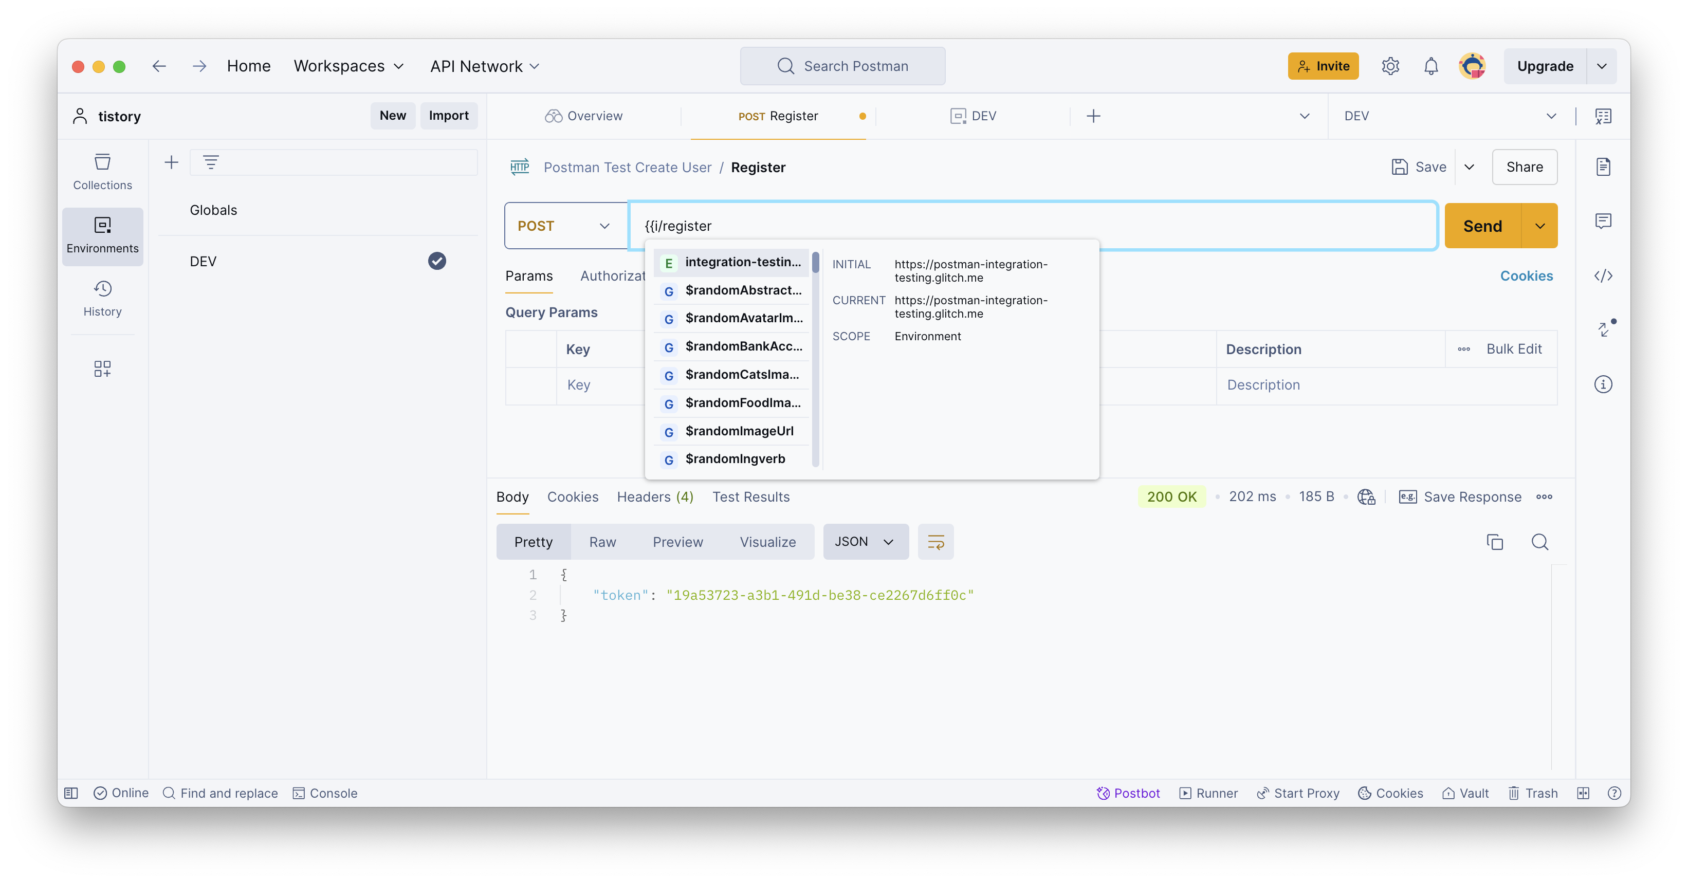Click the code snippet icon
The image size is (1688, 883).
1603,276
